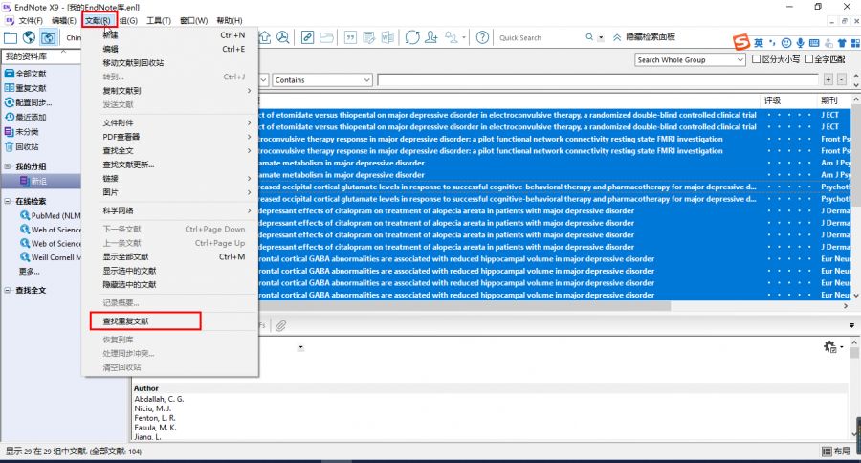
Task: Enable the 区分大小写 checkbox
Action: [756, 58]
